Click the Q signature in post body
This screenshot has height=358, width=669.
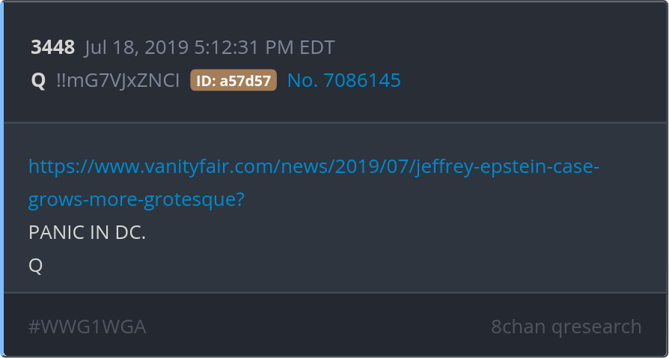(x=35, y=266)
